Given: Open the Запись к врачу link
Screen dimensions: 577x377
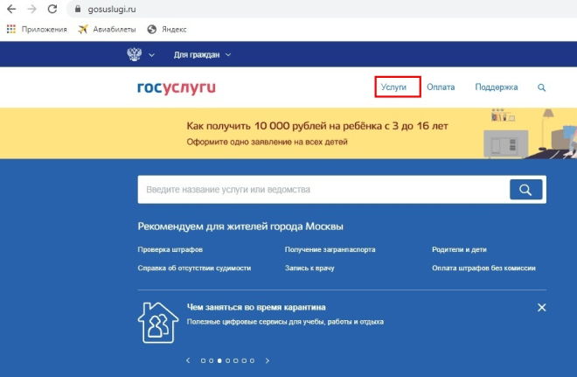Looking at the screenshot, I should (x=309, y=268).
